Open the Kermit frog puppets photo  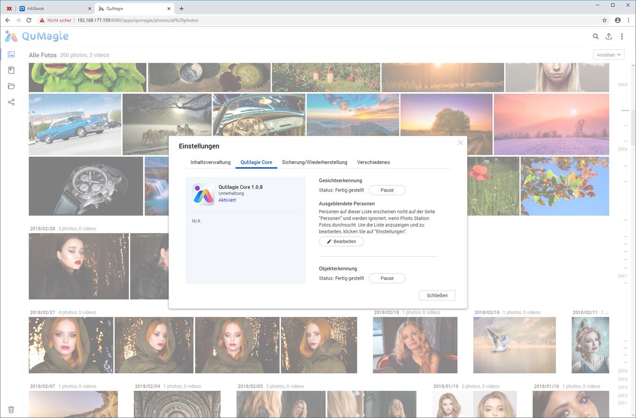(x=87, y=78)
